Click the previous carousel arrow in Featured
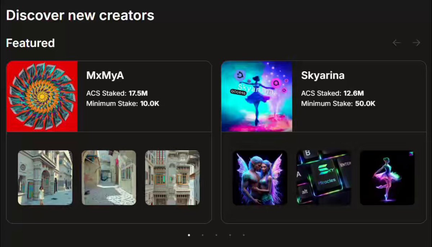The height and width of the screenshot is (247, 432). coord(396,43)
